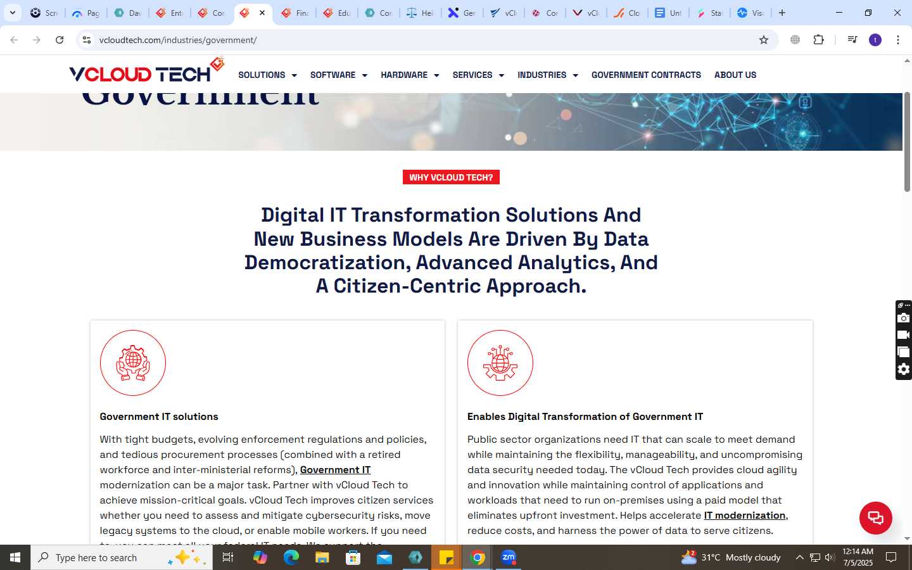Switch to the 'Unt' docs browser tab
Screen dimensions: 912x570
[668, 13]
